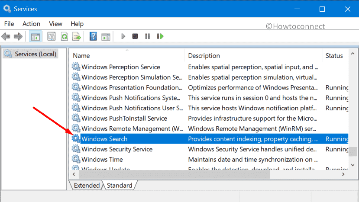Minimize the Services window

(297, 9)
